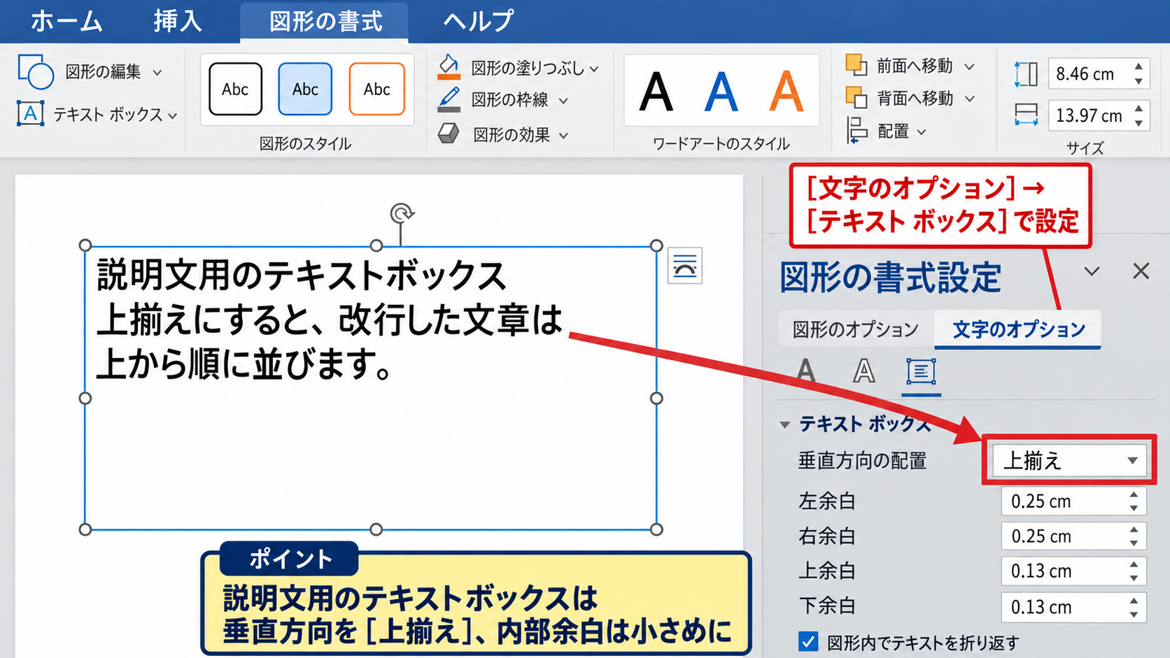Apply the orange outline Abc shape style
Viewport: 1170px width, 658px height.
pos(376,89)
